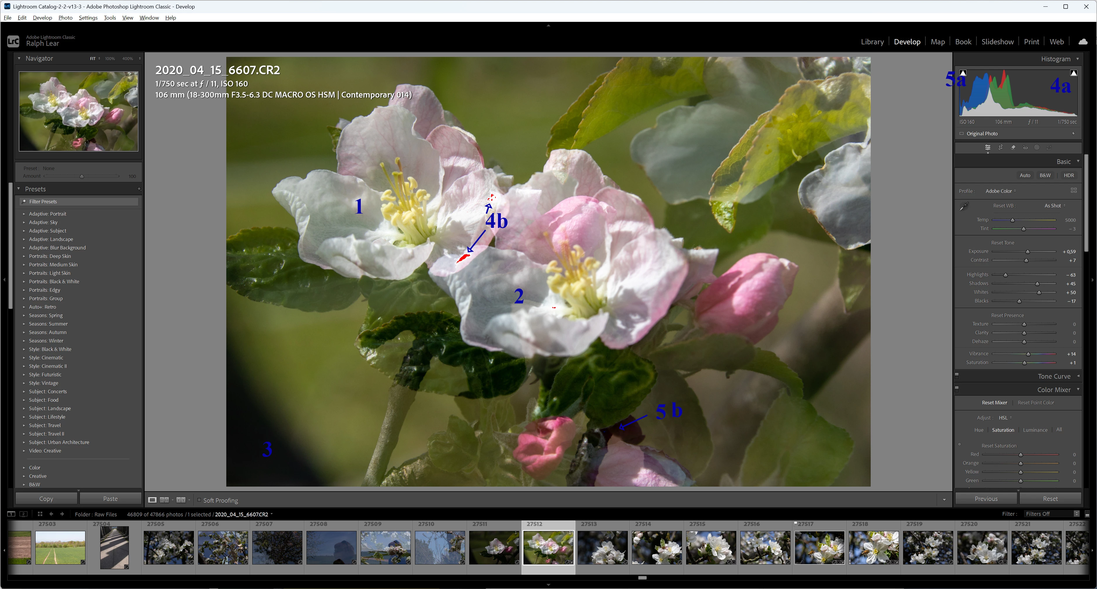Image resolution: width=1097 pixels, height=589 pixels.
Task: Open the profile browser grid icon
Action: point(1074,190)
